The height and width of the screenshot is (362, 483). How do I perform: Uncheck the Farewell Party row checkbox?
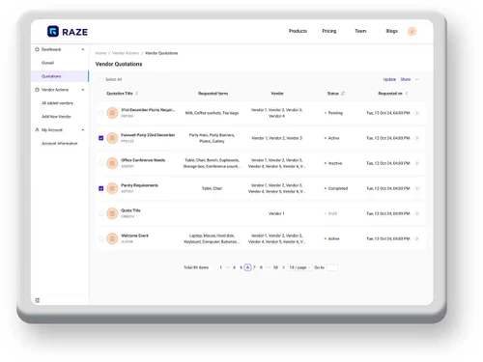100,138
